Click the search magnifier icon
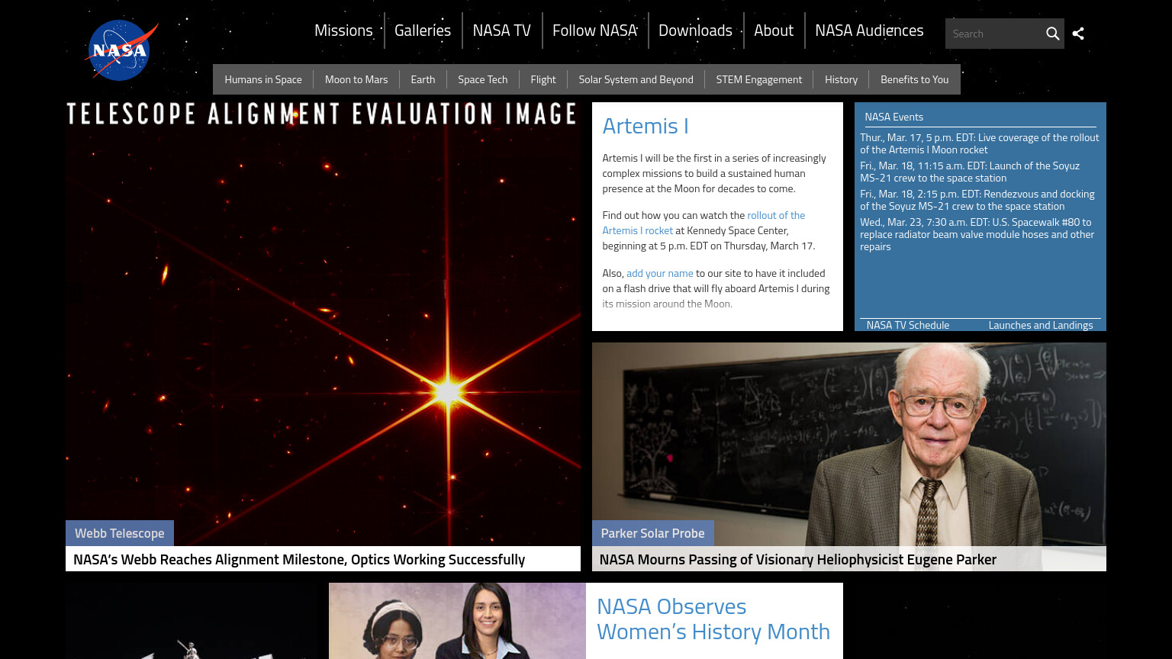Screen dimensions: 1172x659 point(1052,34)
